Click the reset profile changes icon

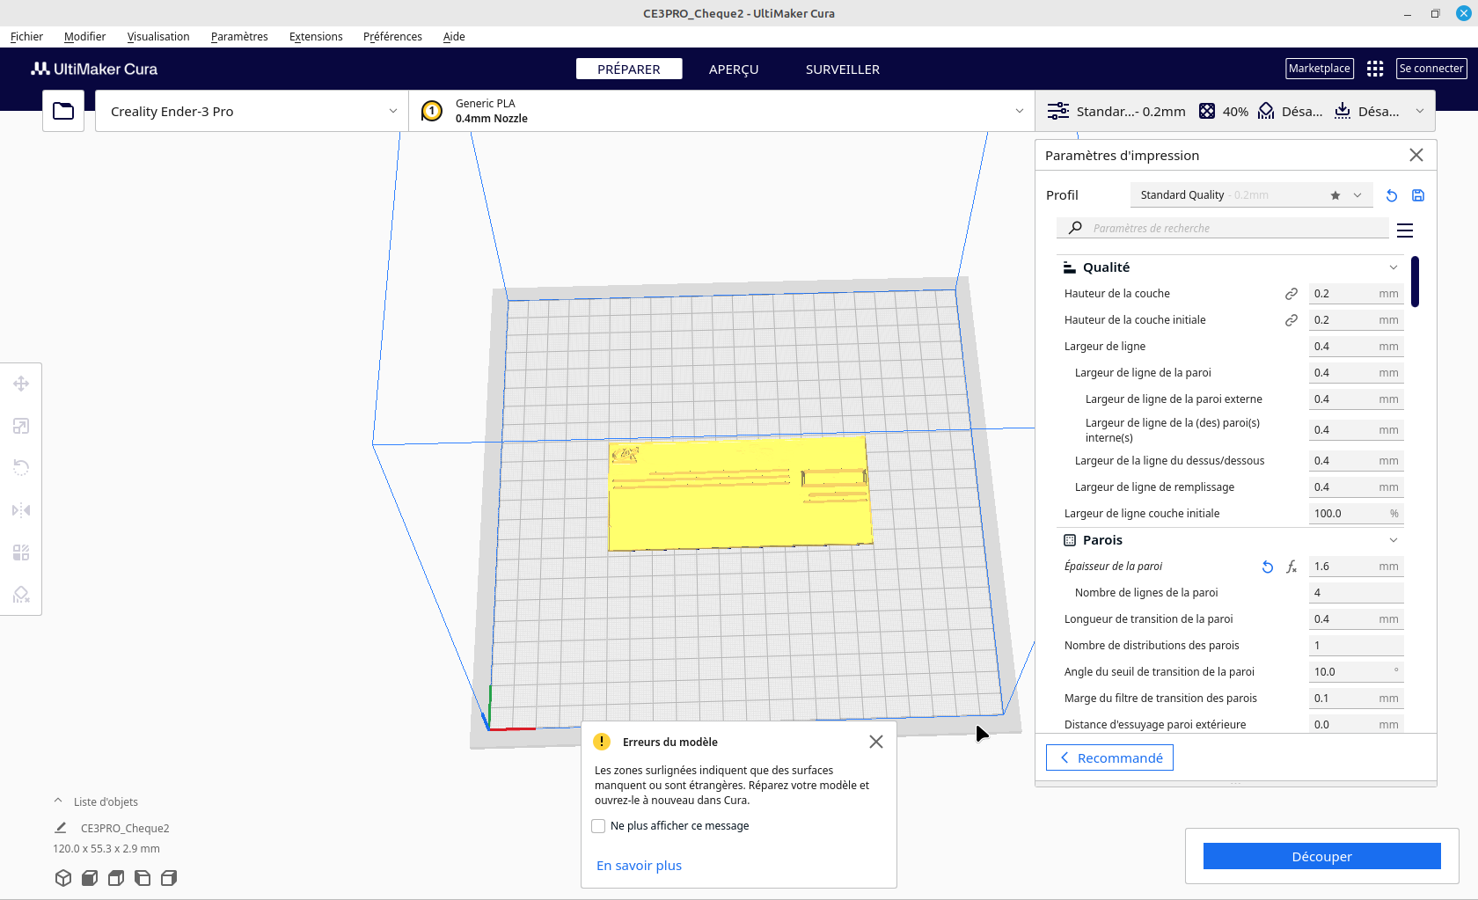click(1392, 195)
